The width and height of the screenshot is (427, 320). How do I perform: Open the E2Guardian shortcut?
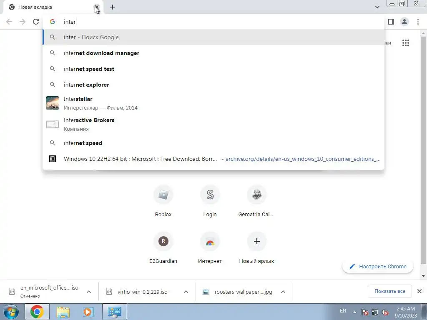click(x=163, y=248)
